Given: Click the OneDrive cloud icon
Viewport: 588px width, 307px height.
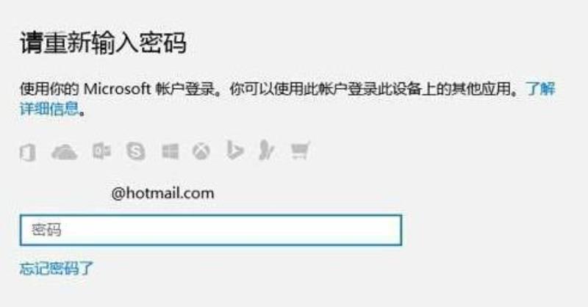Looking at the screenshot, I should [64, 152].
